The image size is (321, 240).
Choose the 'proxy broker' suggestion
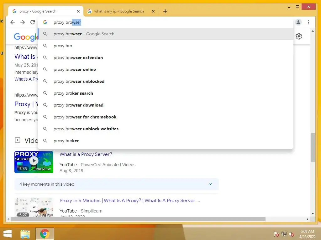[x=166, y=141]
